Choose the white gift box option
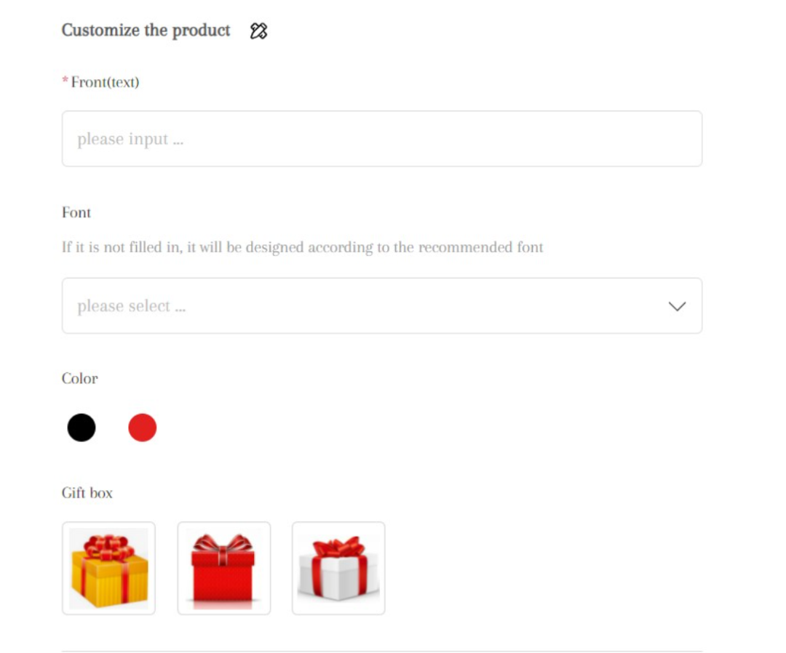Screen dimensions: 786x653 338,568
